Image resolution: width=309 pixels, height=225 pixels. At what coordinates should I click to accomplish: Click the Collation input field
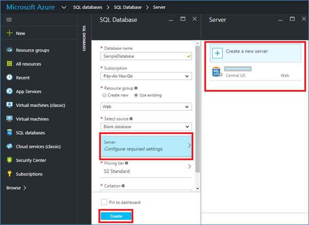pyautogui.click(x=146, y=191)
